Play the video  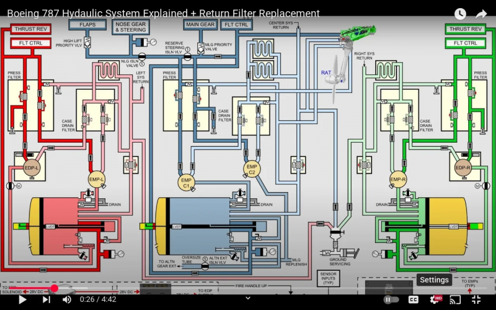click(x=22, y=299)
